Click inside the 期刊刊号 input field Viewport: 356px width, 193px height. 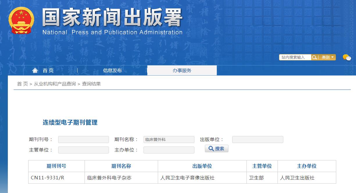pyautogui.click(x=83, y=139)
